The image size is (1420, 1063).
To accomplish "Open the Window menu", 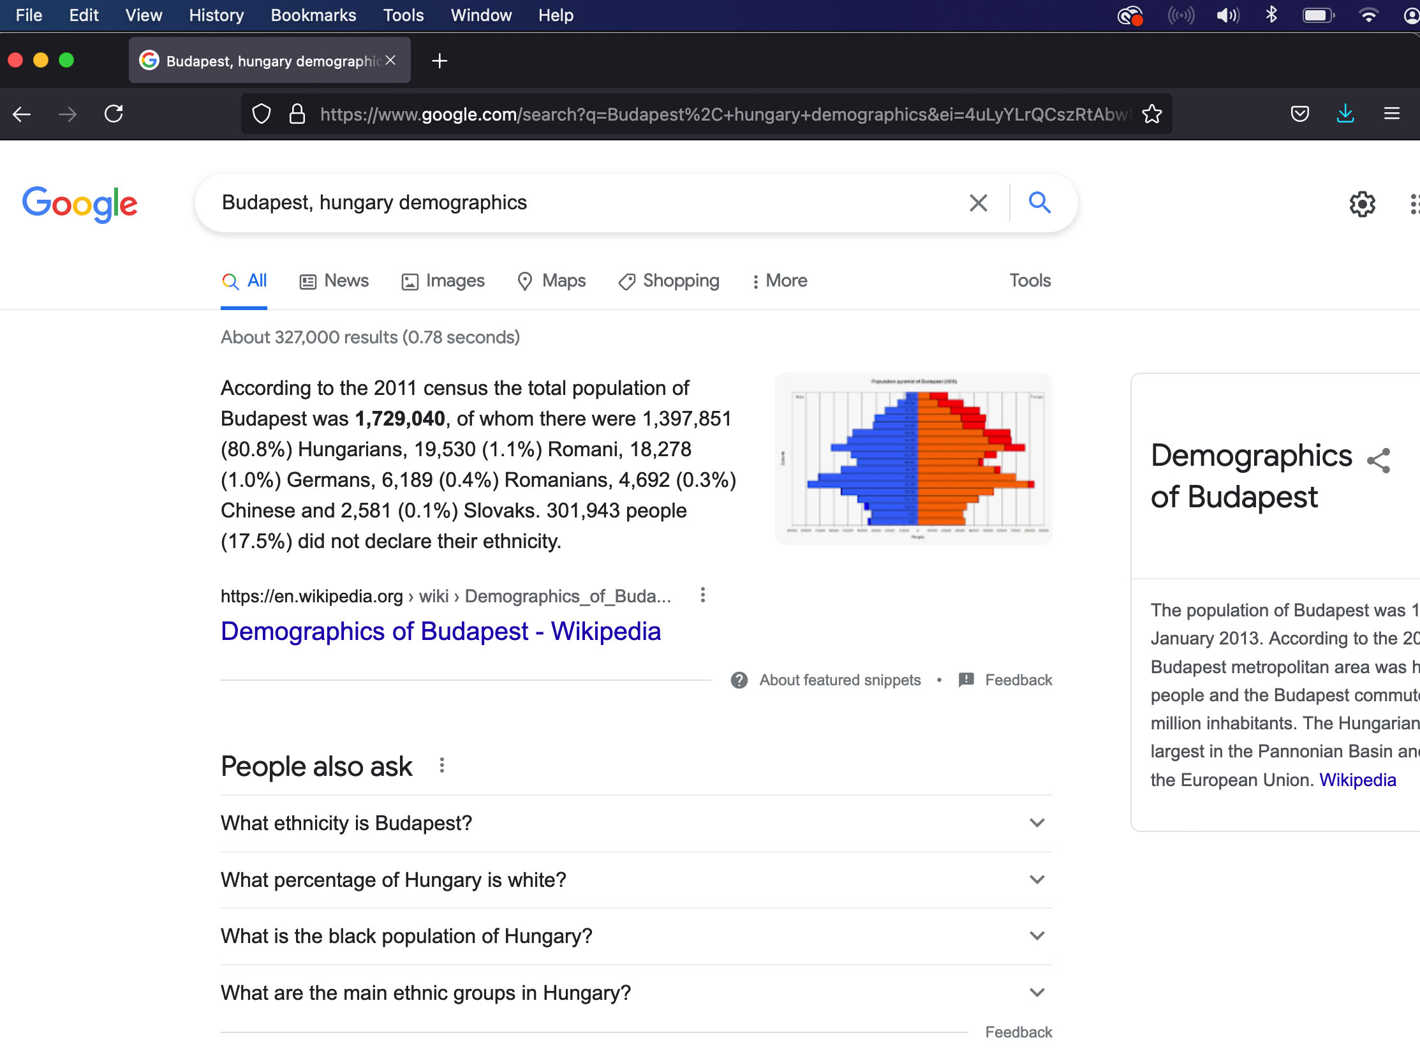I will click(x=481, y=15).
